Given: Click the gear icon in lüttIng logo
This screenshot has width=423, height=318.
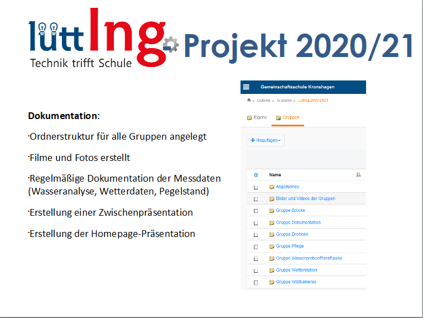Looking at the screenshot, I should tap(171, 45).
